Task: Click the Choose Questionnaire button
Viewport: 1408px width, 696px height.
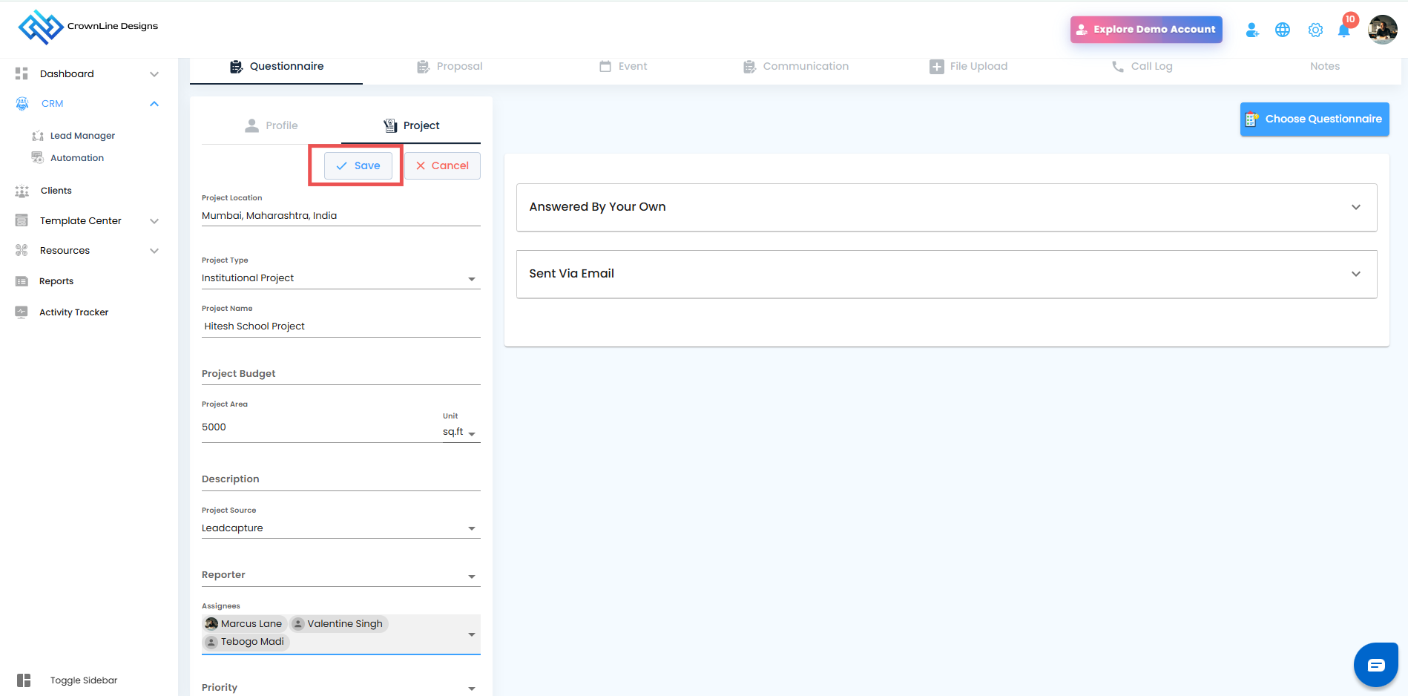Action: 1315,119
